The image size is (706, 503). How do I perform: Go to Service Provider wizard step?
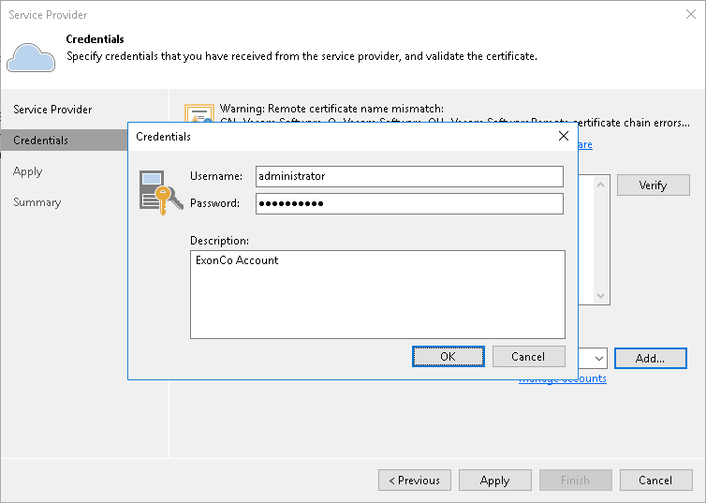[52, 110]
